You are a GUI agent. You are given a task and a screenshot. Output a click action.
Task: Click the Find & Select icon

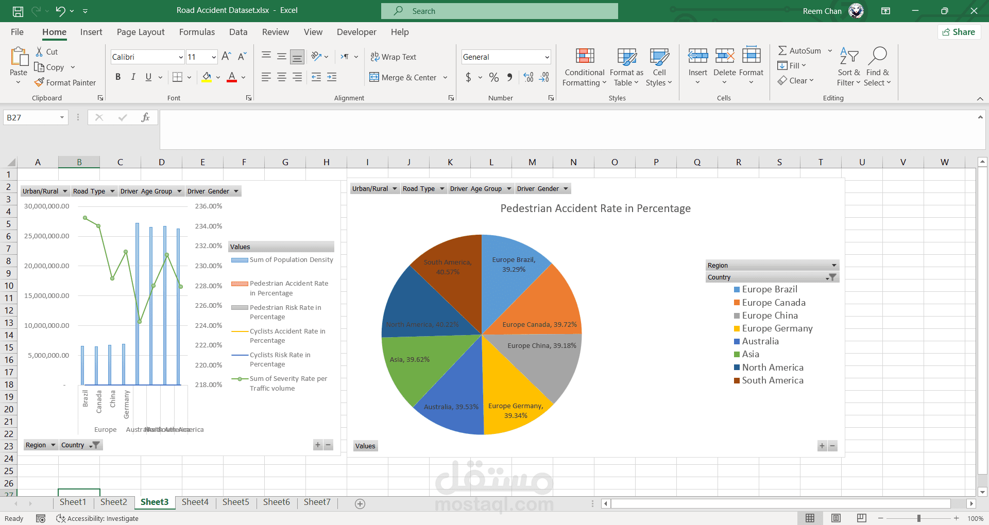(x=877, y=66)
